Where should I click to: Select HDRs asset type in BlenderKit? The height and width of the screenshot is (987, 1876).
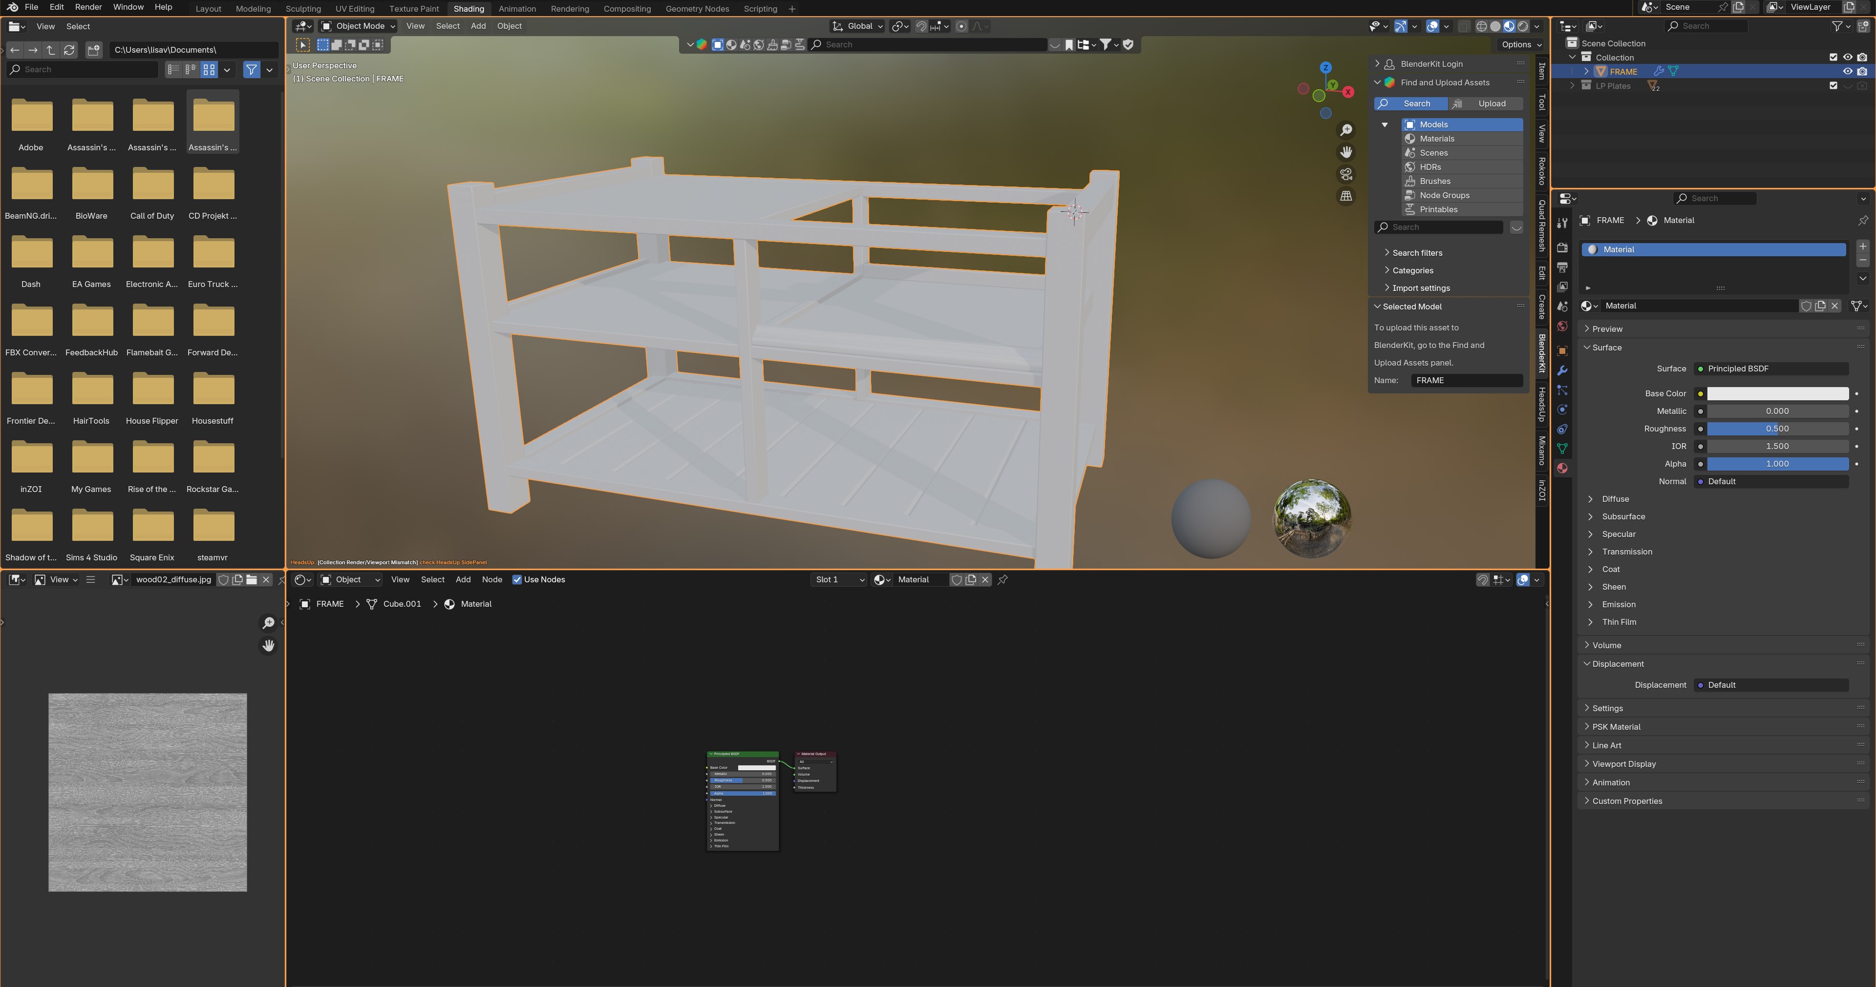point(1462,166)
